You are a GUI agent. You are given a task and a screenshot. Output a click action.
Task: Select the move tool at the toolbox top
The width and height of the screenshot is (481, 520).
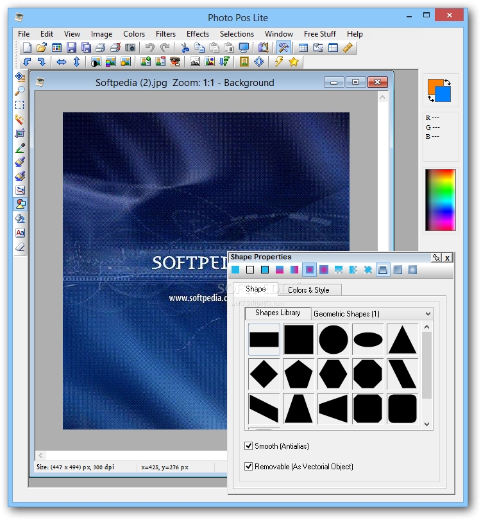click(20, 77)
